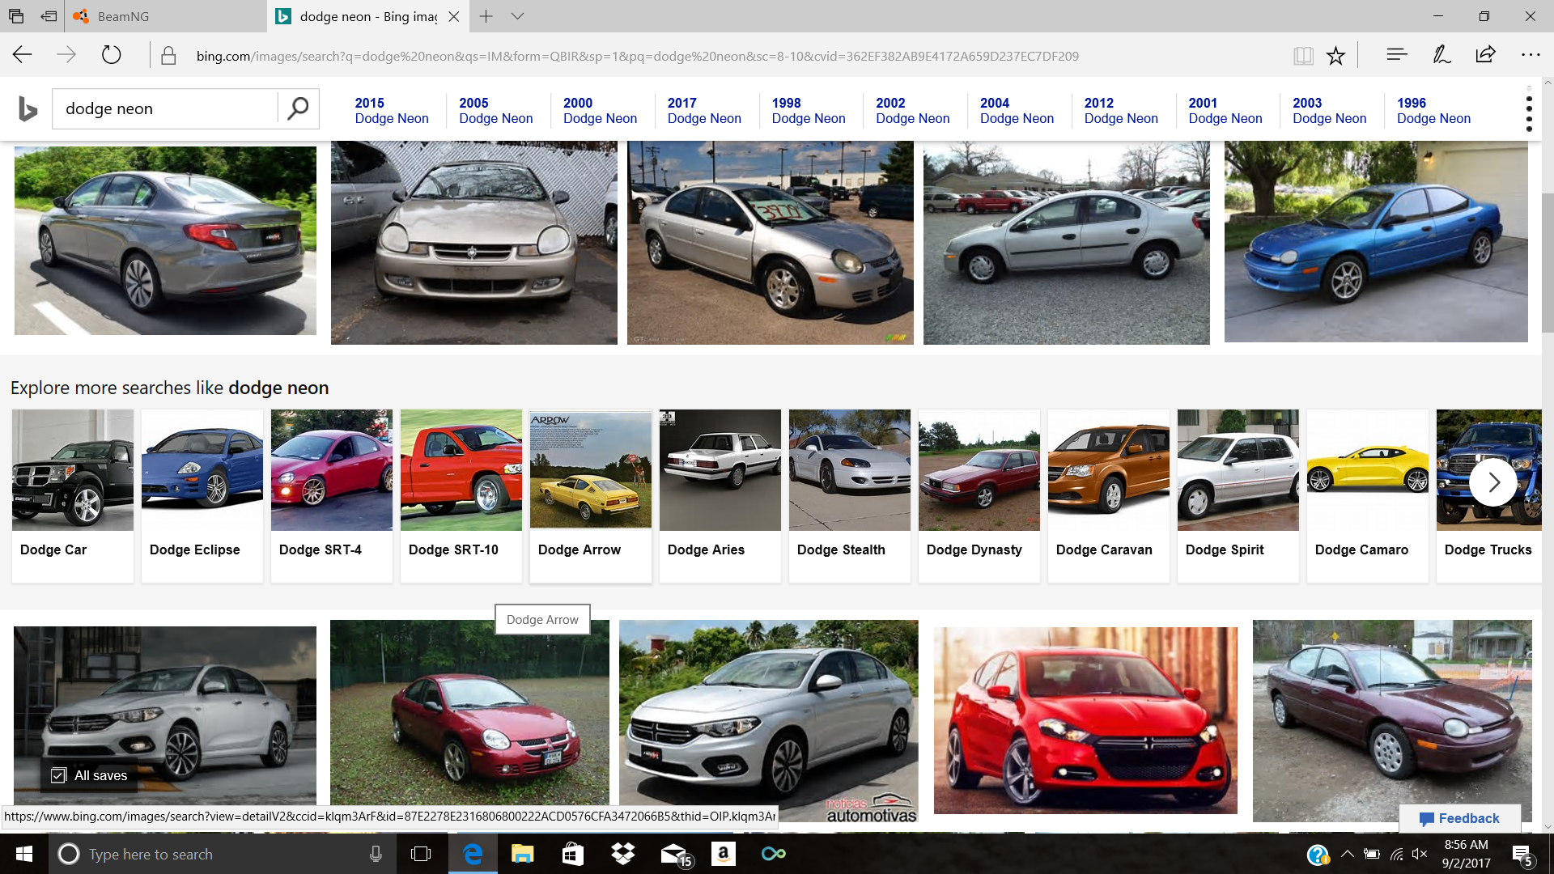Open Windows Start menu
This screenshot has height=874, width=1554.
point(23,854)
